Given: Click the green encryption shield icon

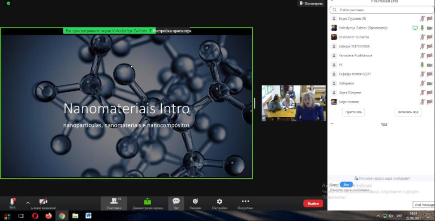Looking at the screenshot, I should tap(9, 4).
